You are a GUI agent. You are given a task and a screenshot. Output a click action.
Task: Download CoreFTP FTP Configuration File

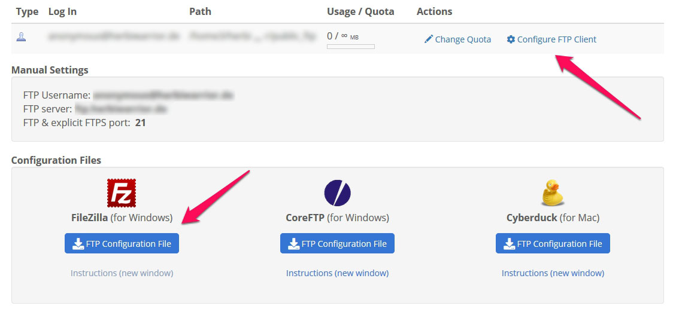pyautogui.click(x=337, y=243)
